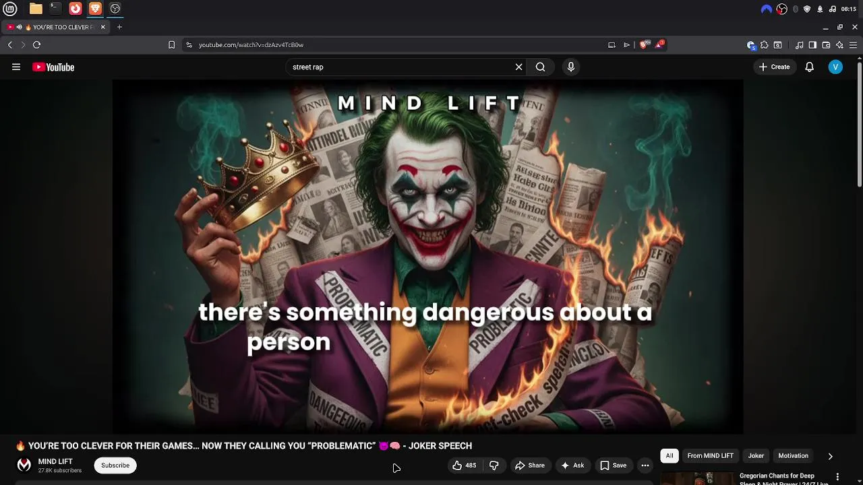Pause the video by clicking player

tap(427, 256)
